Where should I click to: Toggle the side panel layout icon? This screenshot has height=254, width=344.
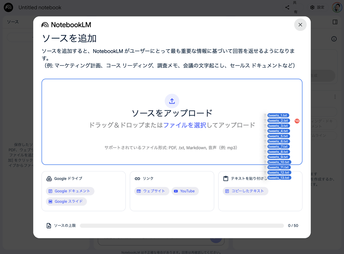335,22
